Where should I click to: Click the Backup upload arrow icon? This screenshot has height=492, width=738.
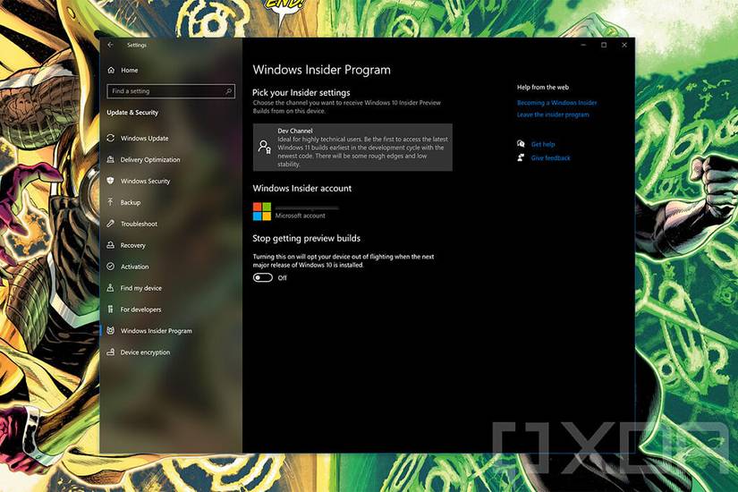(111, 202)
